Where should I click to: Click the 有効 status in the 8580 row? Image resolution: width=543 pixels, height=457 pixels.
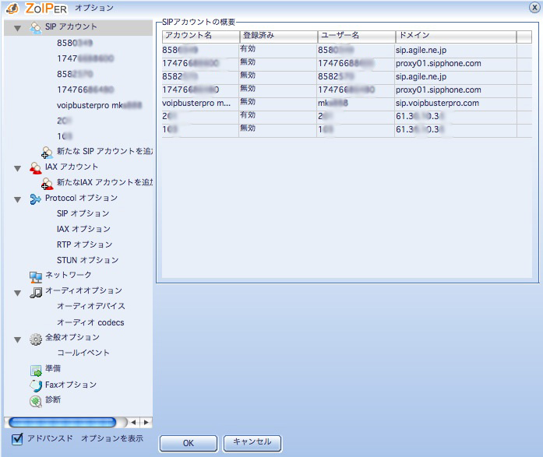pos(248,49)
